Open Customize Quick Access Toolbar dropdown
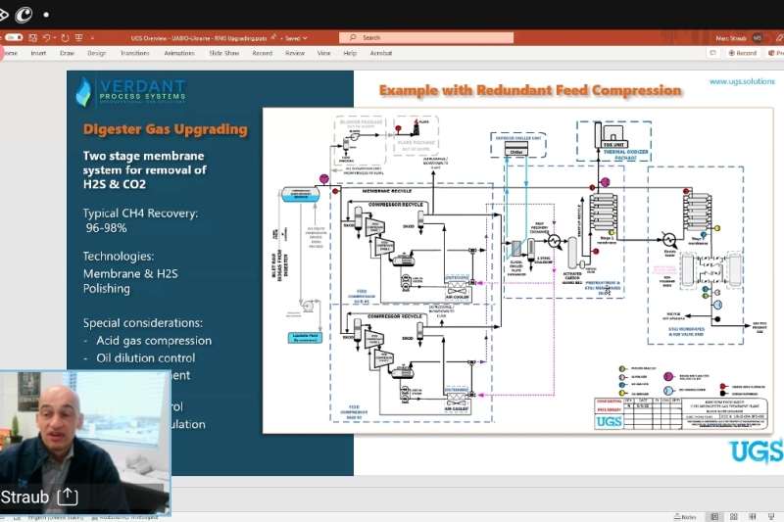The image size is (784, 522). tap(92, 38)
